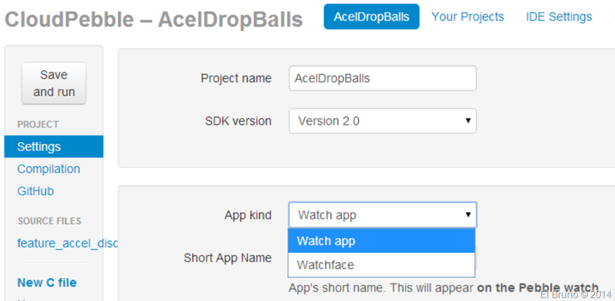The height and width of the screenshot is (301, 615).
Task: Open the GitHub sidebar section
Action: (x=35, y=191)
